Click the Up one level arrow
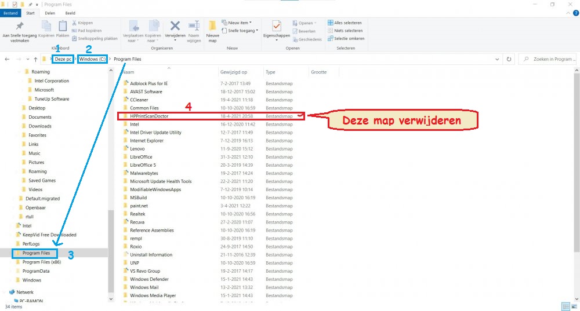Image resolution: width=580 pixels, height=311 pixels. point(35,59)
